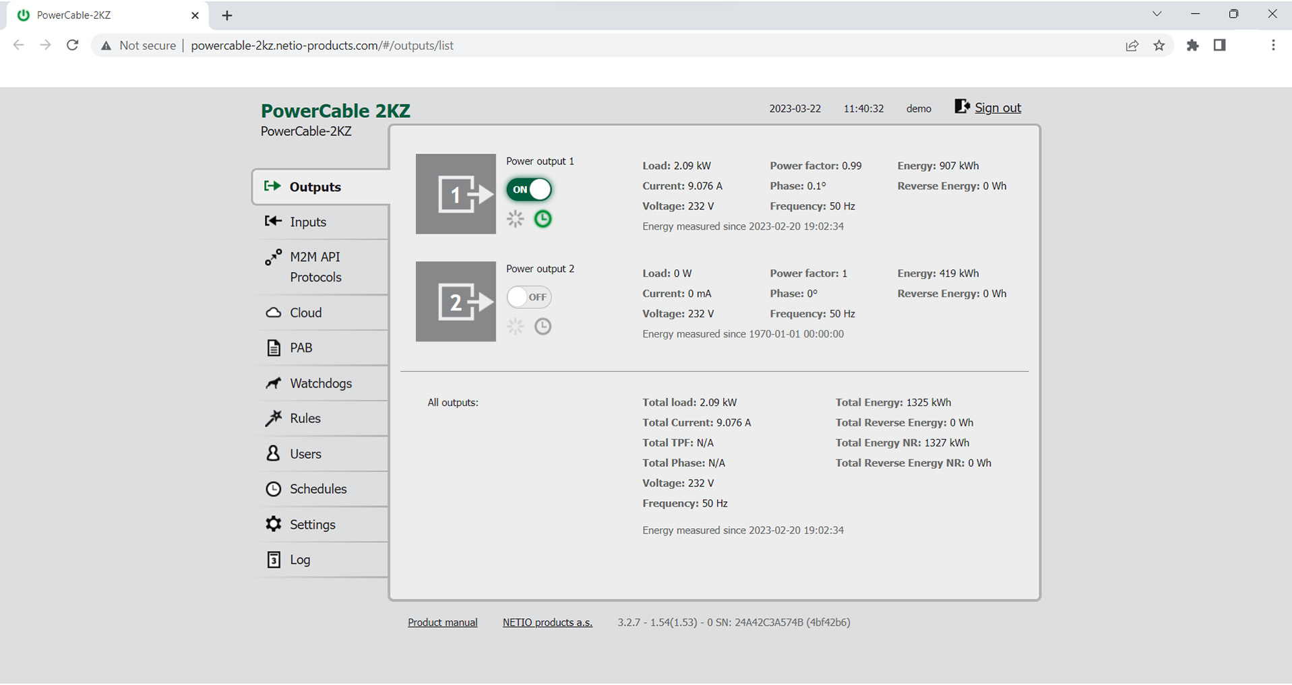Open the Product manual link
The width and height of the screenshot is (1292, 685).
point(442,622)
